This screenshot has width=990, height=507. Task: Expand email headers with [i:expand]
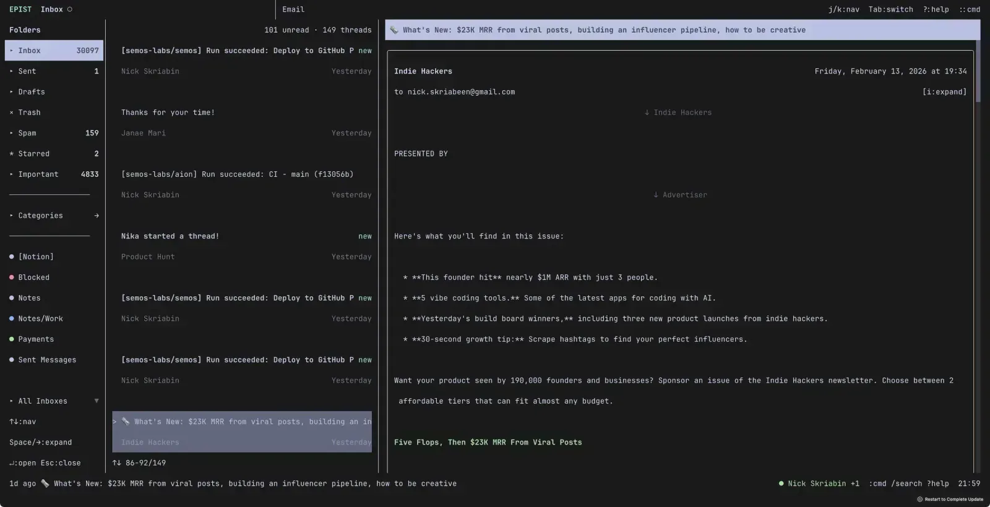[x=944, y=92]
